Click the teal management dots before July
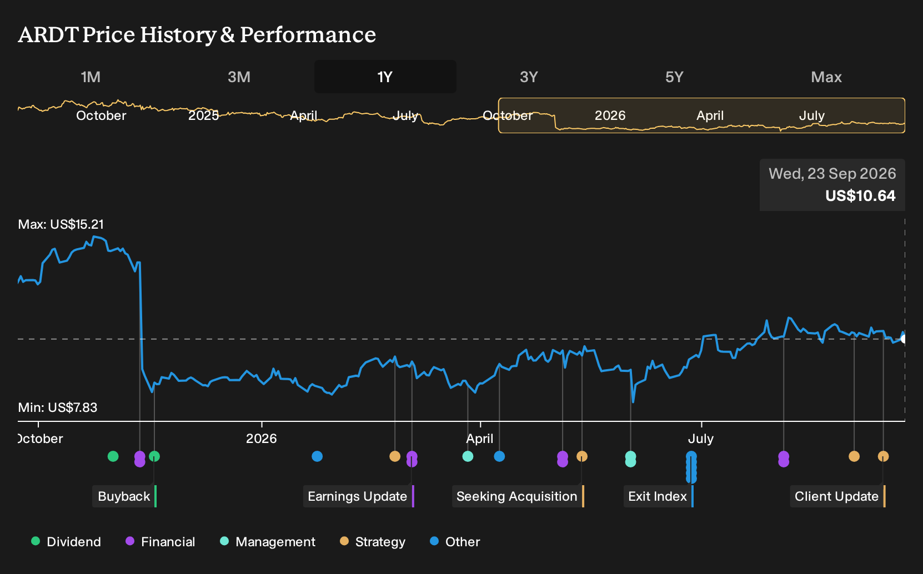This screenshot has height=574, width=923. [x=630, y=459]
